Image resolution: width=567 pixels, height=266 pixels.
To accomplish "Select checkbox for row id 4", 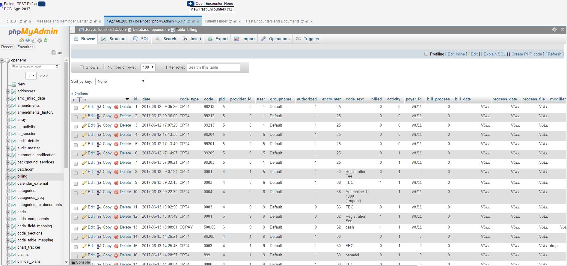I will [76, 136].
